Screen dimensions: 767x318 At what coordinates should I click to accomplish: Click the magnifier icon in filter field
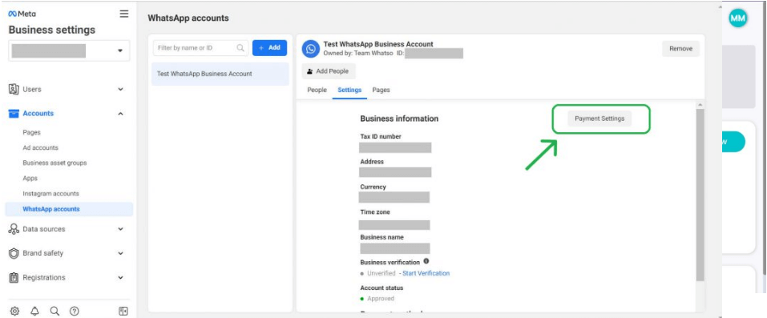pyautogui.click(x=240, y=48)
